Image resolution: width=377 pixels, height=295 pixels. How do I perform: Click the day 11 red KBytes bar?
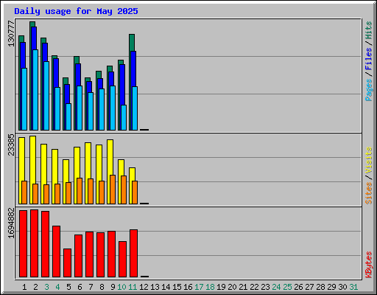(133, 253)
